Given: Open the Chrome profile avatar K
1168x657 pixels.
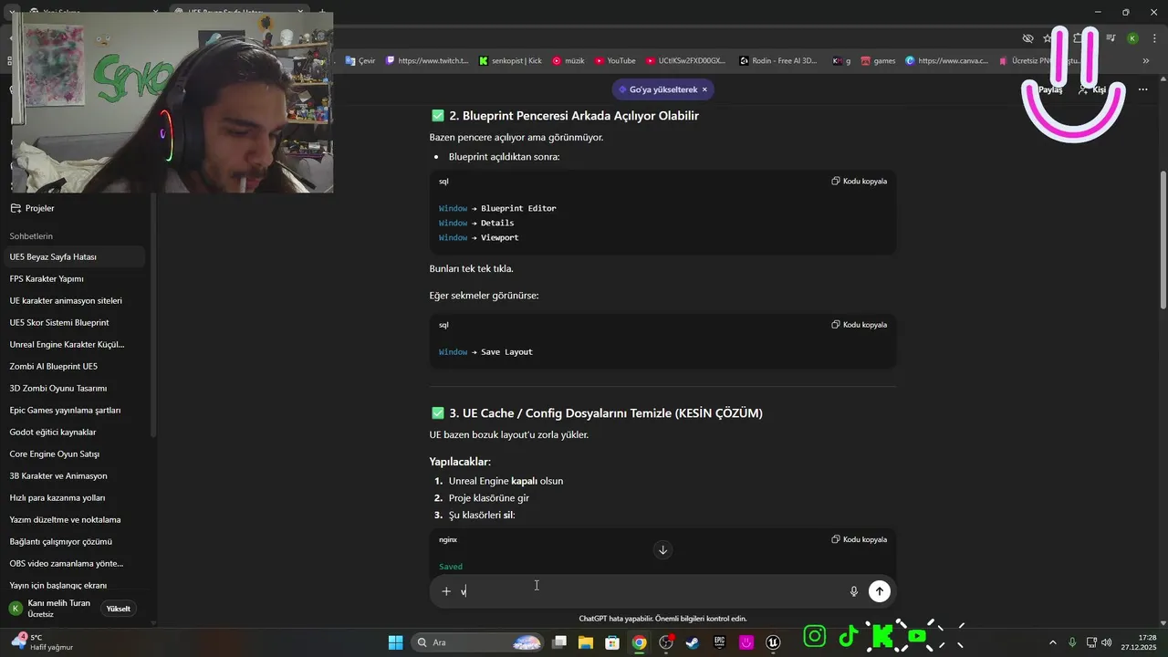Looking at the screenshot, I should tap(1132, 38).
